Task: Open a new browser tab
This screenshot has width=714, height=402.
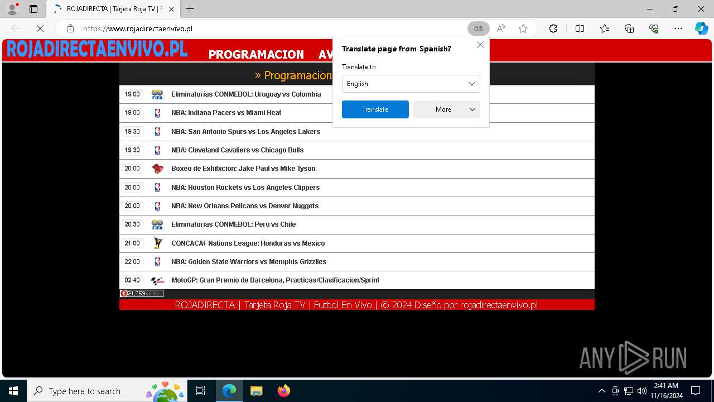Action: [x=190, y=9]
